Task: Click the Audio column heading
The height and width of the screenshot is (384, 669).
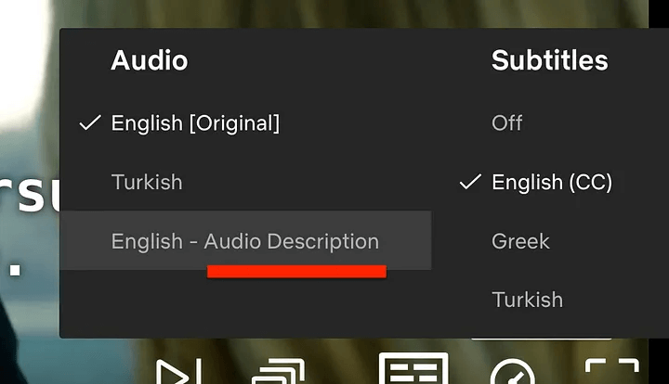Action: (150, 60)
